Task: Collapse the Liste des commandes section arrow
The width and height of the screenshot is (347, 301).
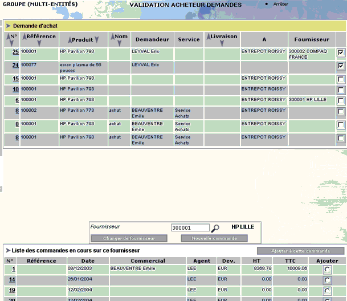Action: [8, 250]
